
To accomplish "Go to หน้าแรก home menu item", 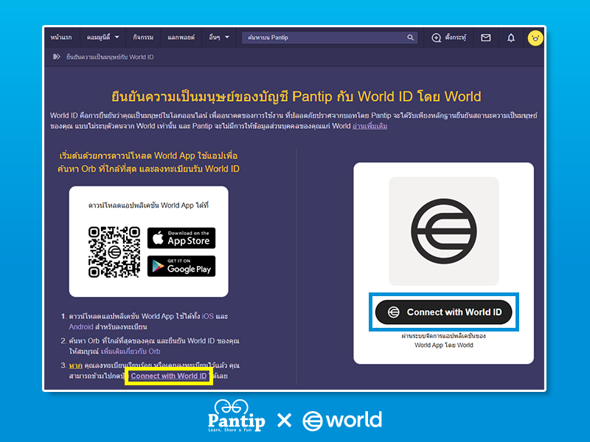I will [x=61, y=38].
